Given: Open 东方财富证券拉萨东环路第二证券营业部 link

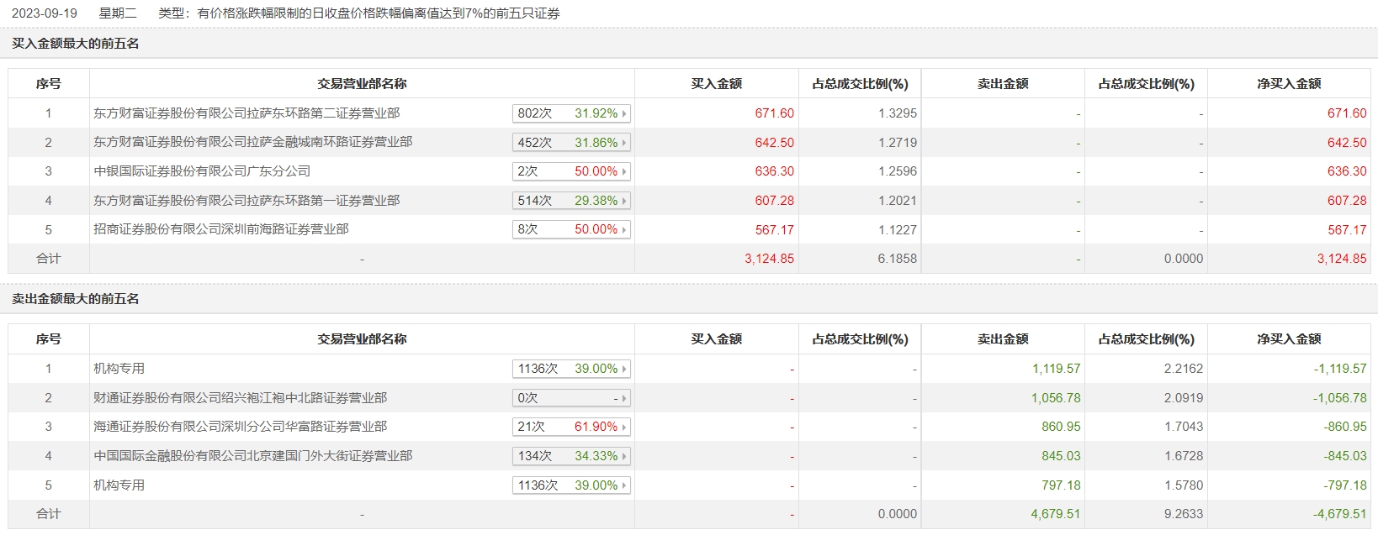Looking at the screenshot, I should (x=246, y=113).
